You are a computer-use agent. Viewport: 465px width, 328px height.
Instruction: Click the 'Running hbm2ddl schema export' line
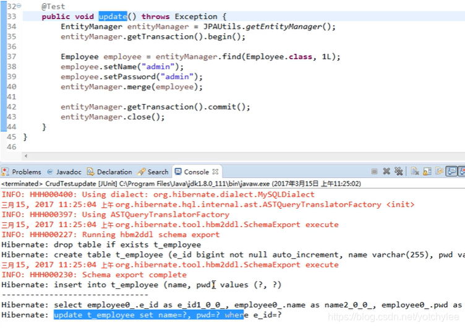coord(111,235)
